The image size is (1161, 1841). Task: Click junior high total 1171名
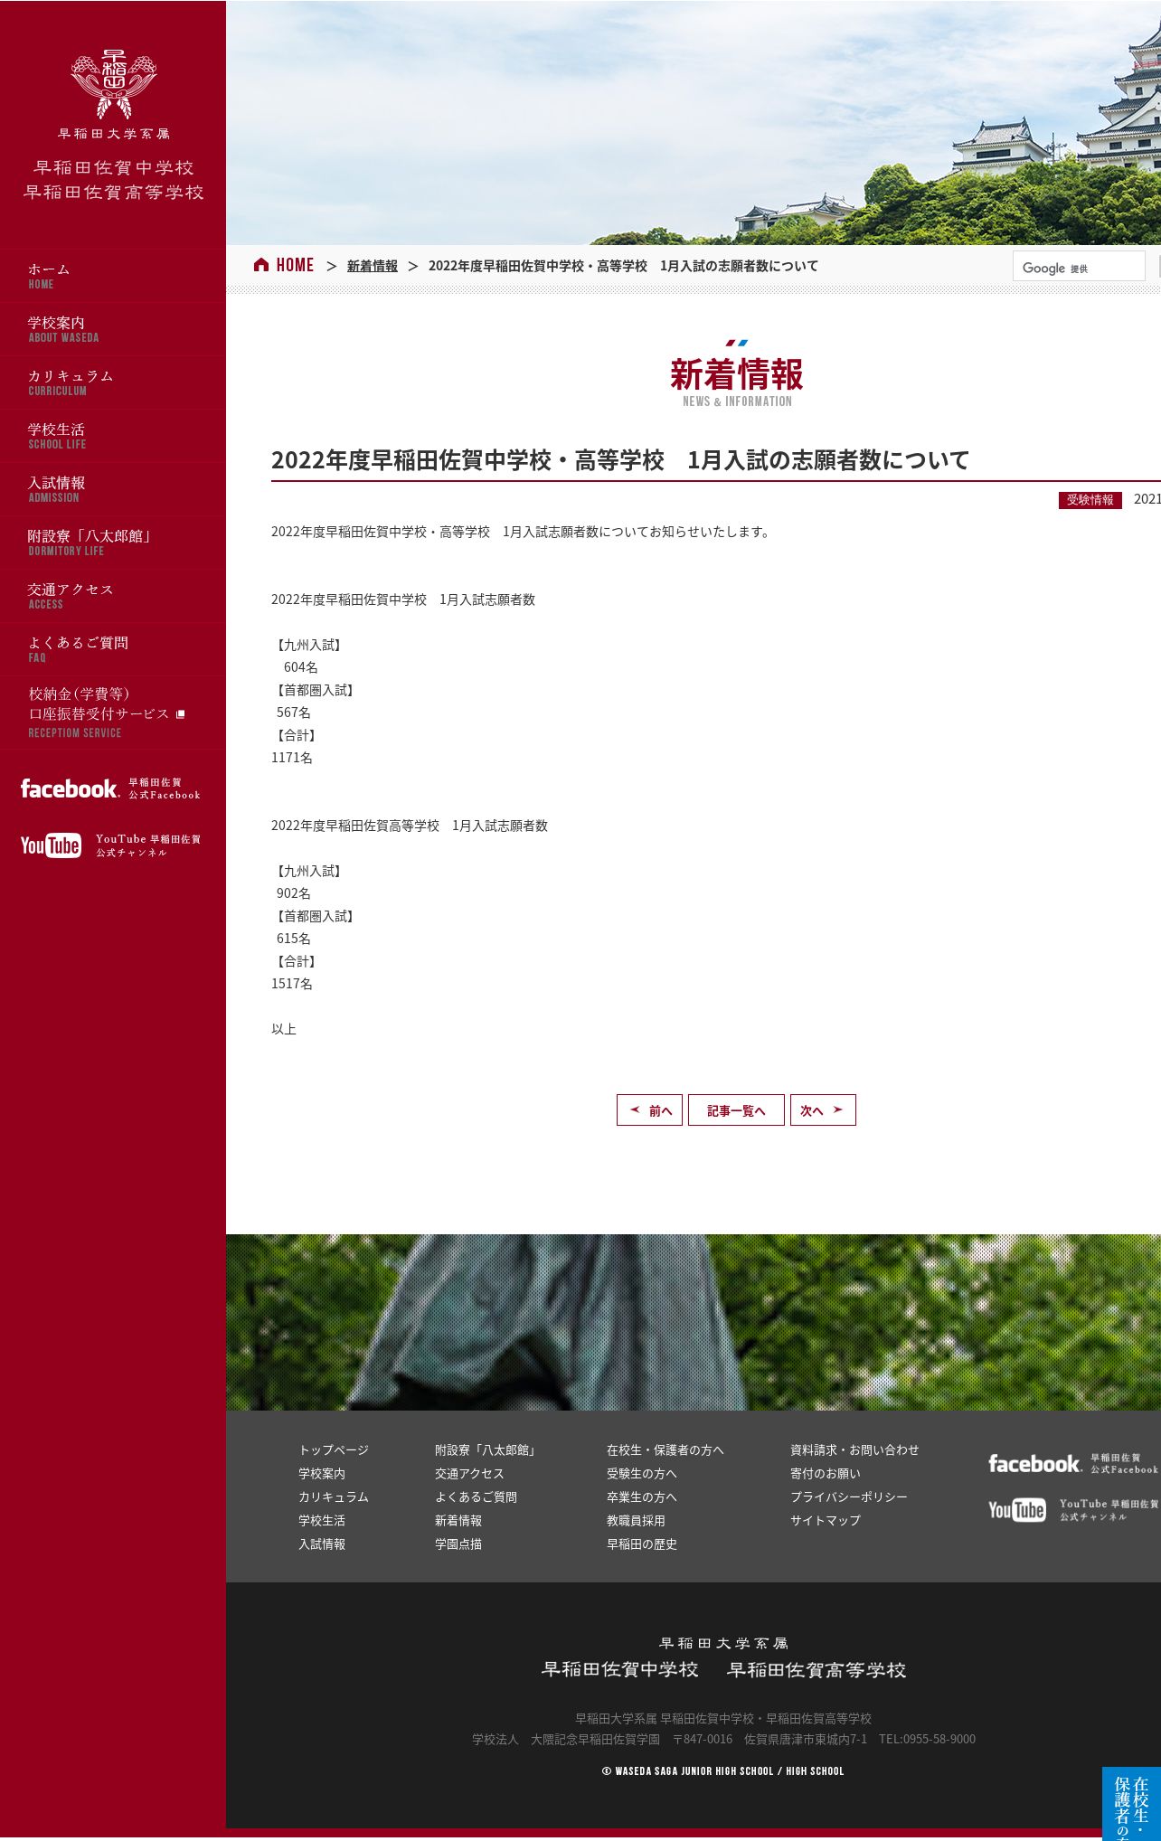[x=292, y=758]
